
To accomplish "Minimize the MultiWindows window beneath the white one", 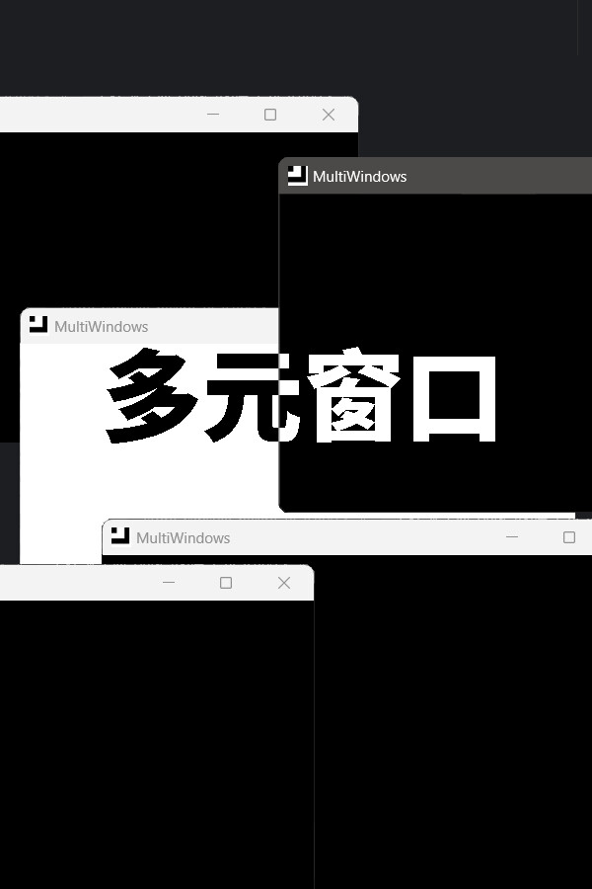I will [512, 537].
